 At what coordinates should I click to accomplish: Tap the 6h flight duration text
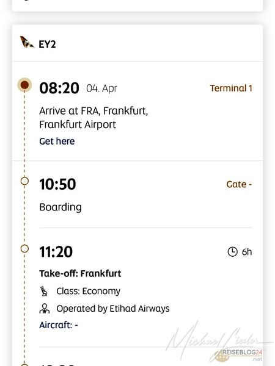[247, 252]
